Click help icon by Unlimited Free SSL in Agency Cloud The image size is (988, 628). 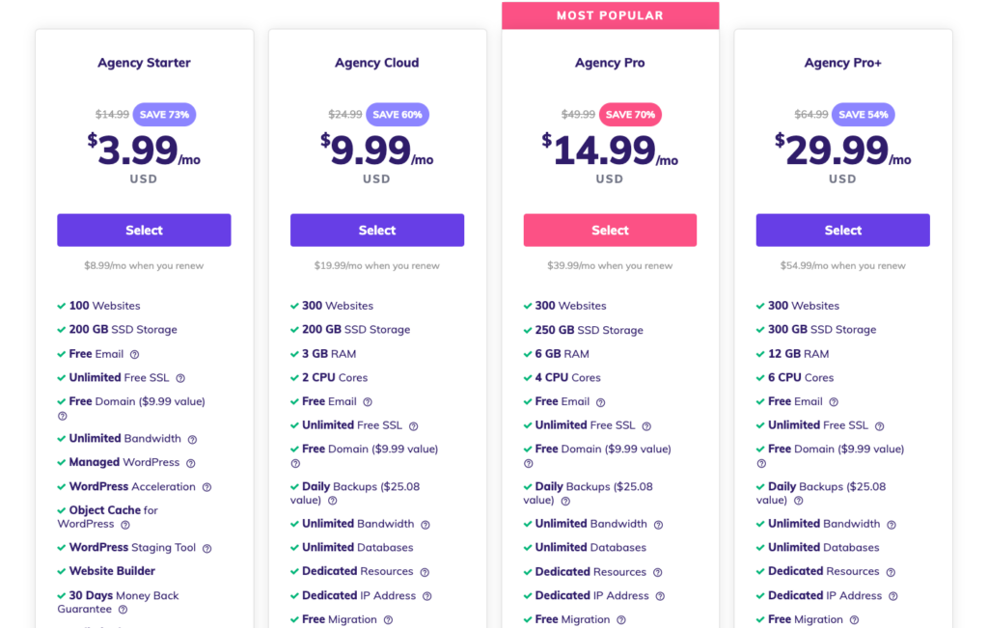[x=413, y=425]
